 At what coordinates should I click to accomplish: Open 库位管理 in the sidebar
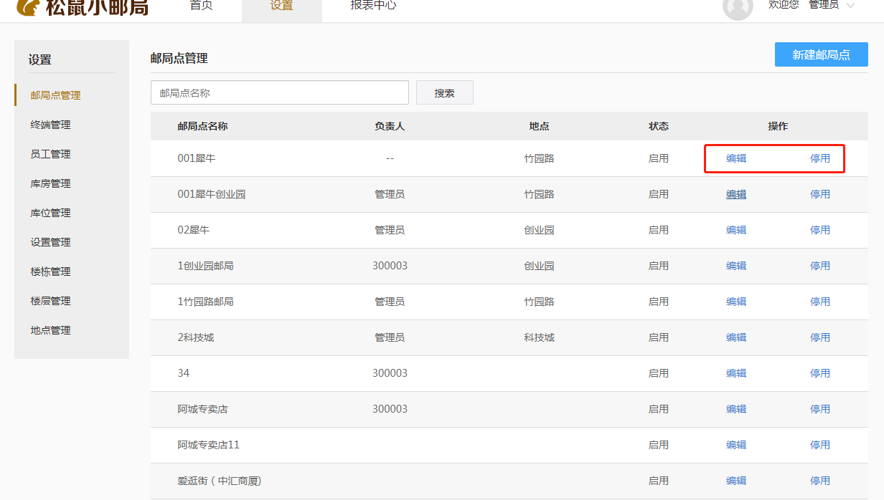[50, 213]
